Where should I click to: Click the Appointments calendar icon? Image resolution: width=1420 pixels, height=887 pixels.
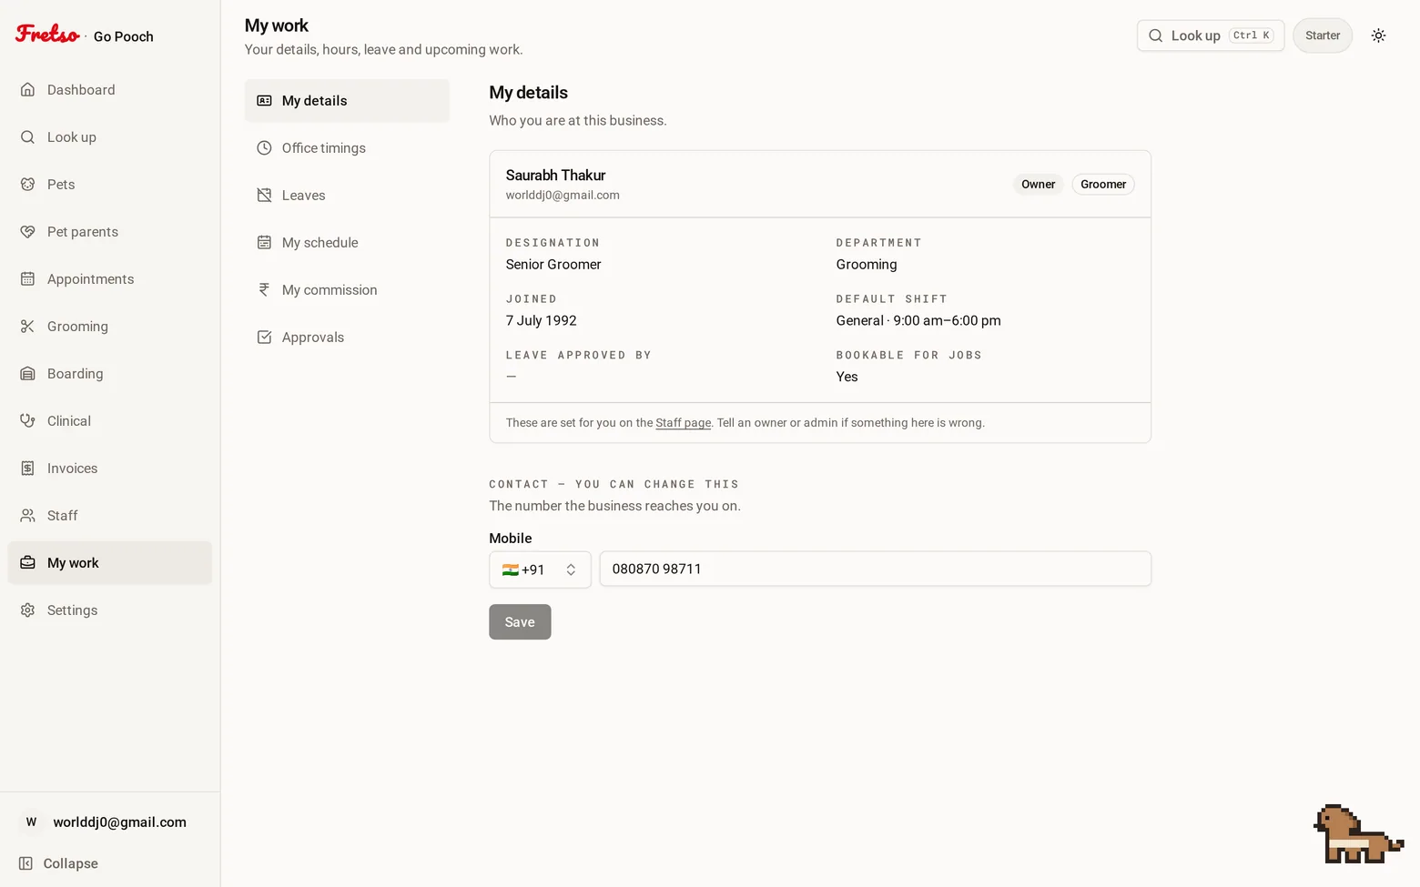(27, 278)
